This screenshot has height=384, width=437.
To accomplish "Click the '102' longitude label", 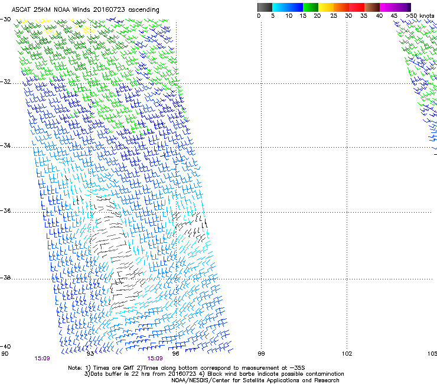I will click(347, 354).
